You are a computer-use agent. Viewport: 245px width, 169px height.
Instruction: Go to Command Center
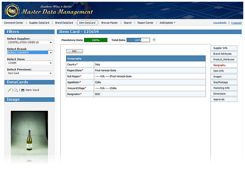(13, 23)
